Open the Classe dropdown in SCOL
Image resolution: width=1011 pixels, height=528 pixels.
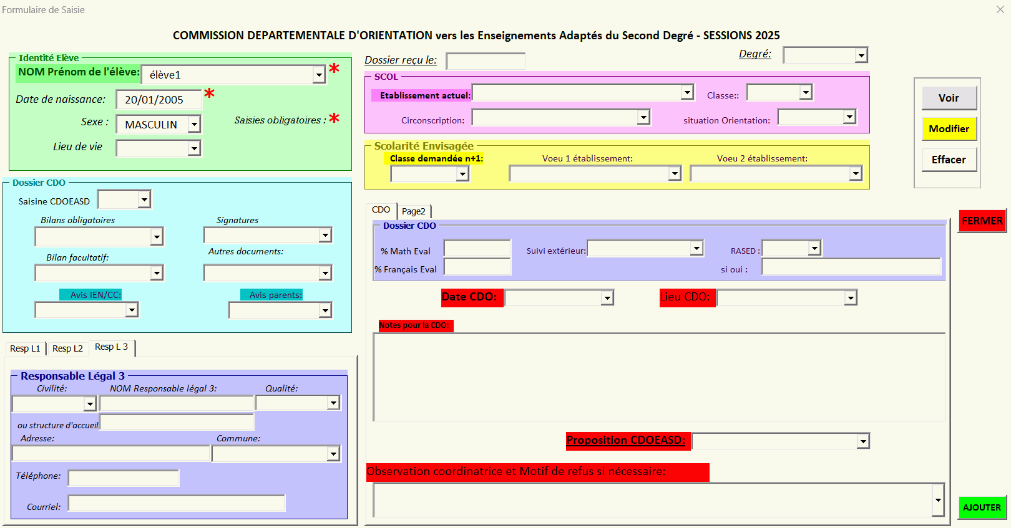pyautogui.click(x=806, y=92)
